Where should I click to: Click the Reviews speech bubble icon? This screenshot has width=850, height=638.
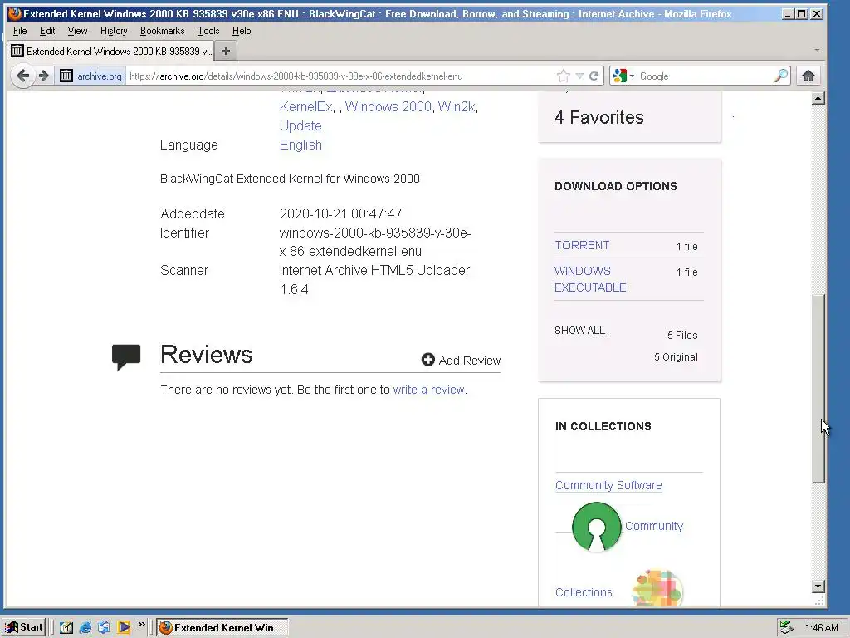click(126, 357)
